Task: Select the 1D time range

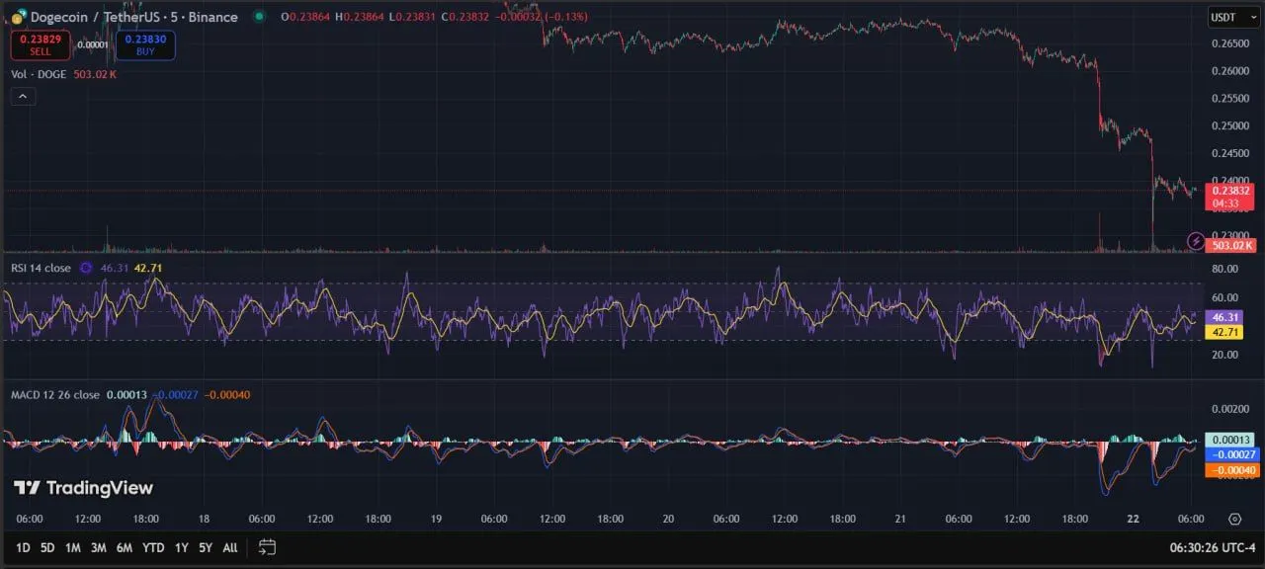Action: pos(22,546)
